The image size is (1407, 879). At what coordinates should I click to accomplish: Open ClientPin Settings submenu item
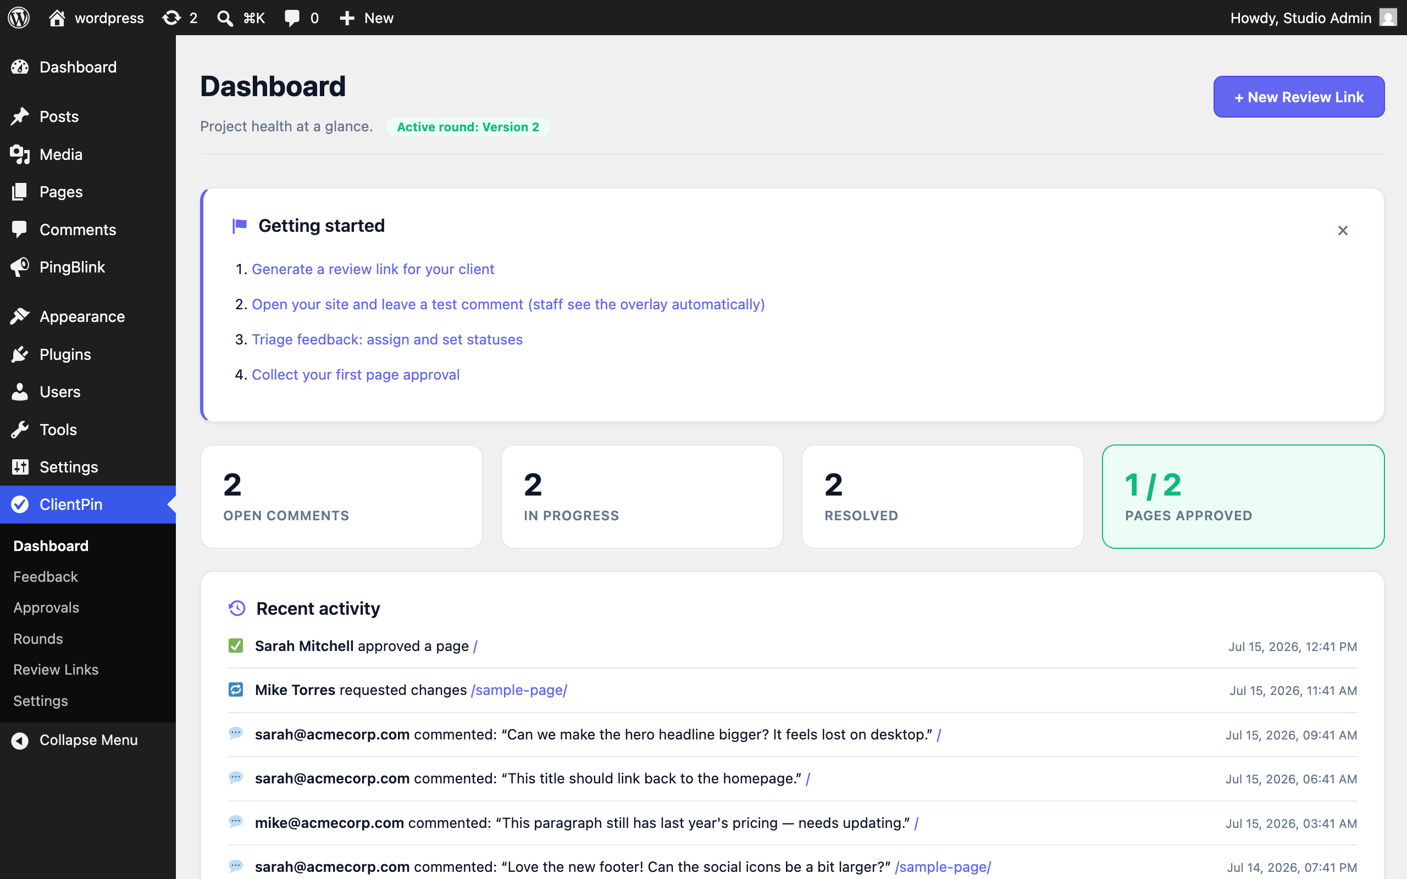click(x=41, y=700)
